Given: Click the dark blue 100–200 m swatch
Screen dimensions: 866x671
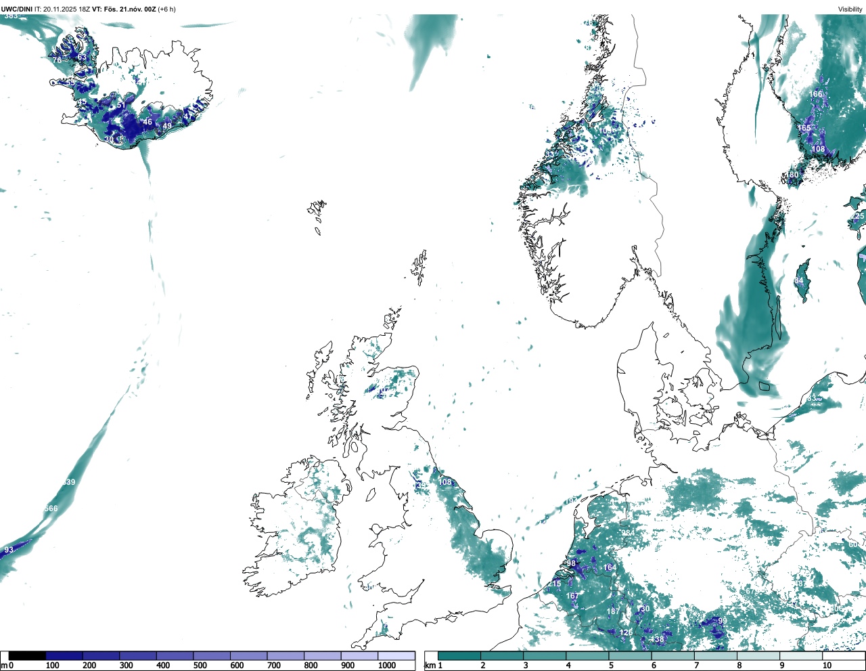Looking at the screenshot, I should point(64,656).
